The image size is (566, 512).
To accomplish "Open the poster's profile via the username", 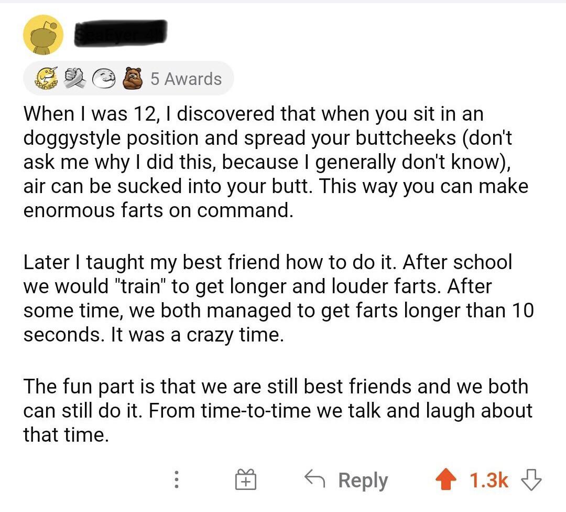I will click(121, 33).
